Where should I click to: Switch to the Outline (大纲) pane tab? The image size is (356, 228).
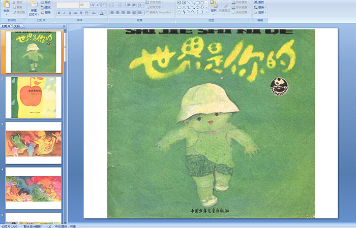(x=17, y=26)
